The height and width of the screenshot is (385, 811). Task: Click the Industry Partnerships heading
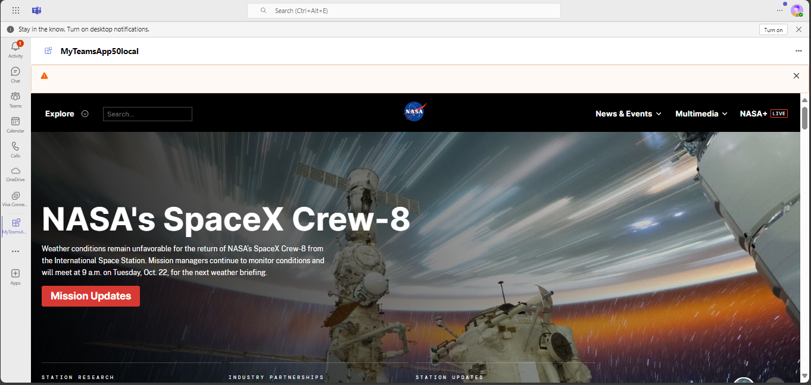pos(276,377)
